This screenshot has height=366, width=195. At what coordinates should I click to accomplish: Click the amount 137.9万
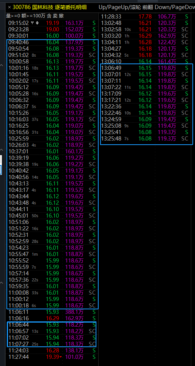click(x=74, y=42)
